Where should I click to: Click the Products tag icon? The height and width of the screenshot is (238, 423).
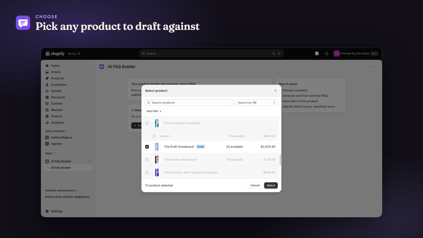47,78
